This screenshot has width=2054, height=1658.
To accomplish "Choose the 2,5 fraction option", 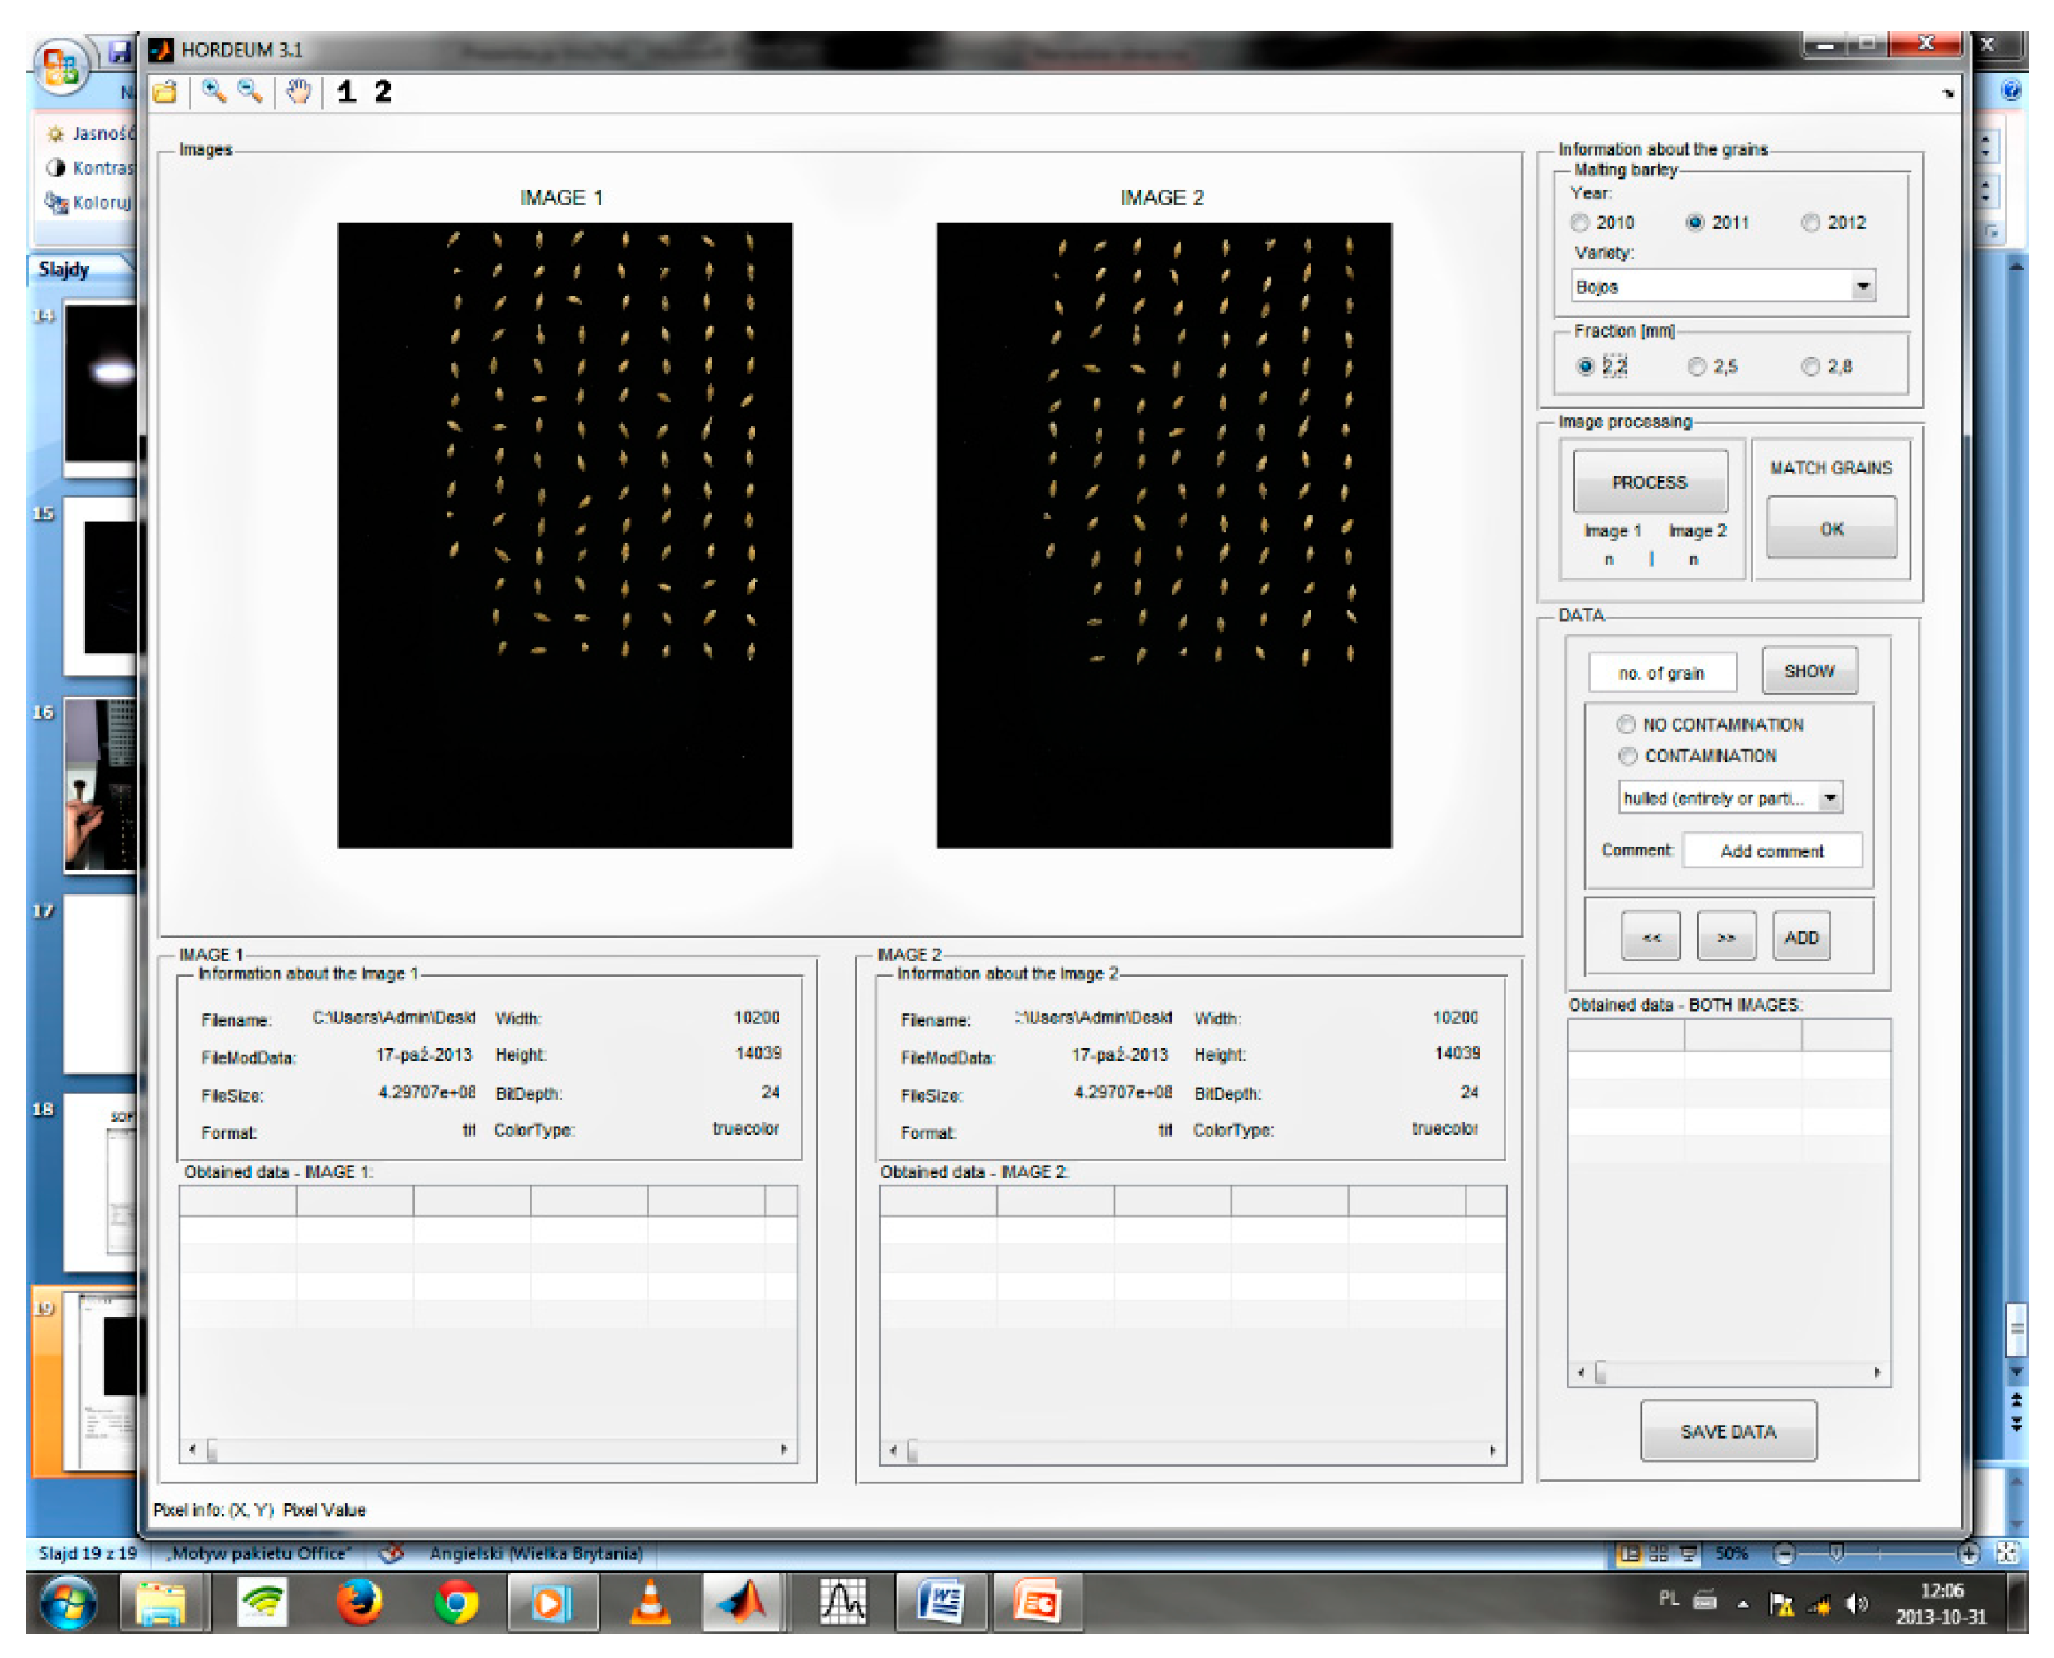I will click(x=1697, y=367).
